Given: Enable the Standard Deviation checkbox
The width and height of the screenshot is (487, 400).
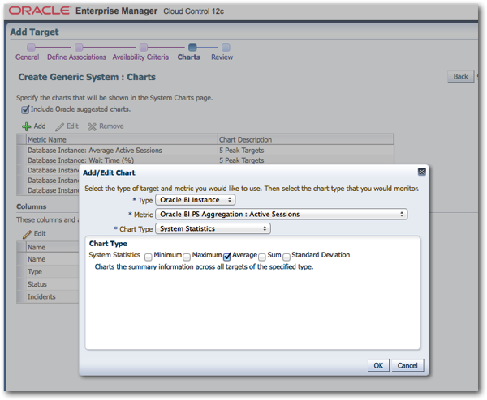Looking at the screenshot, I should [x=287, y=257].
